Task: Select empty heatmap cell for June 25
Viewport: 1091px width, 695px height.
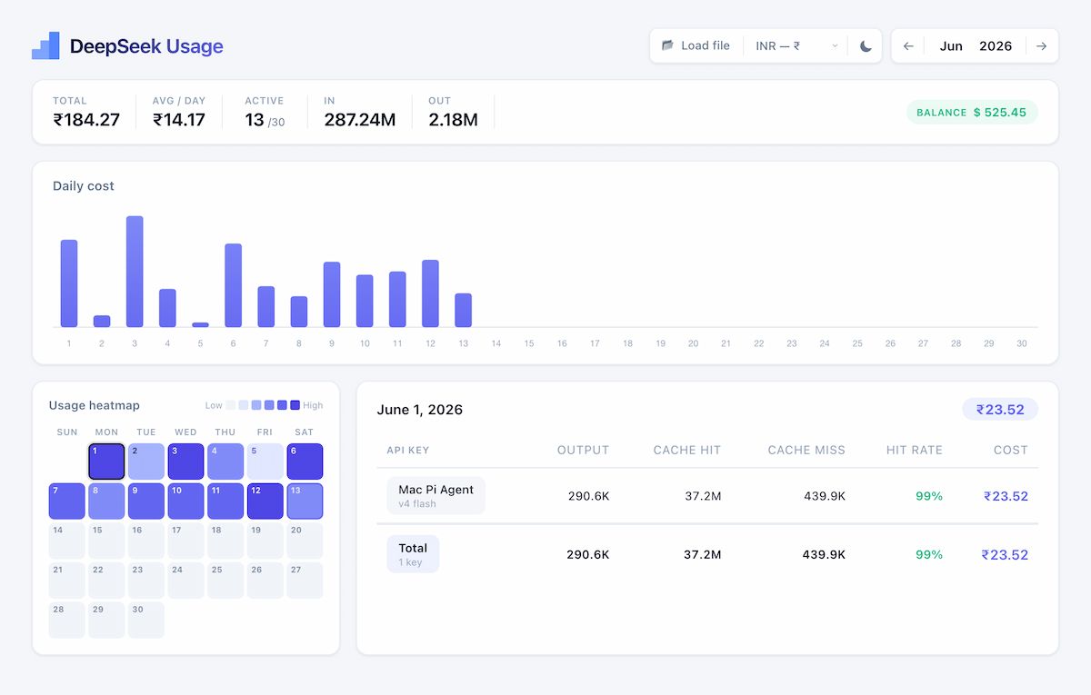Action: coord(225,580)
